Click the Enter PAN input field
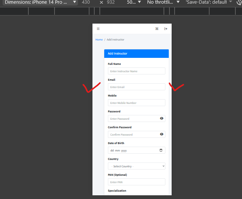Screen dimensions: 242x199 (x=136, y=182)
